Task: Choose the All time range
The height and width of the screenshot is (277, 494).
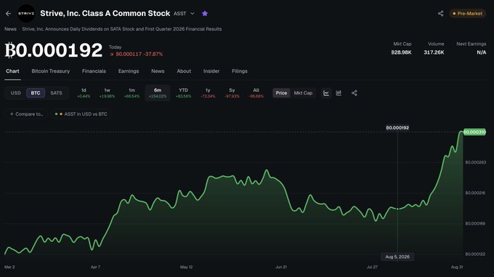Action: click(x=256, y=93)
